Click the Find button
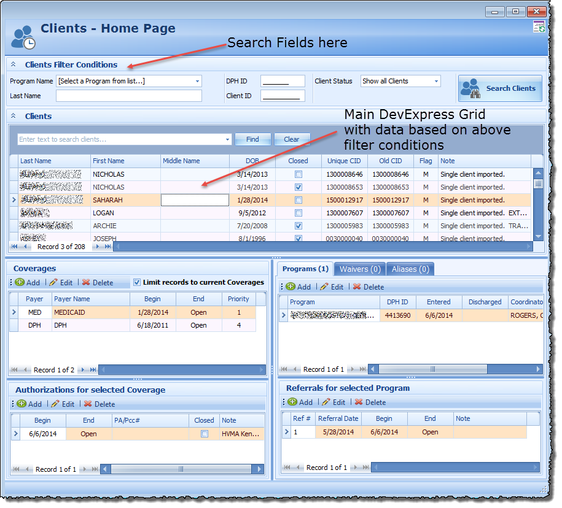 (252, 139)
